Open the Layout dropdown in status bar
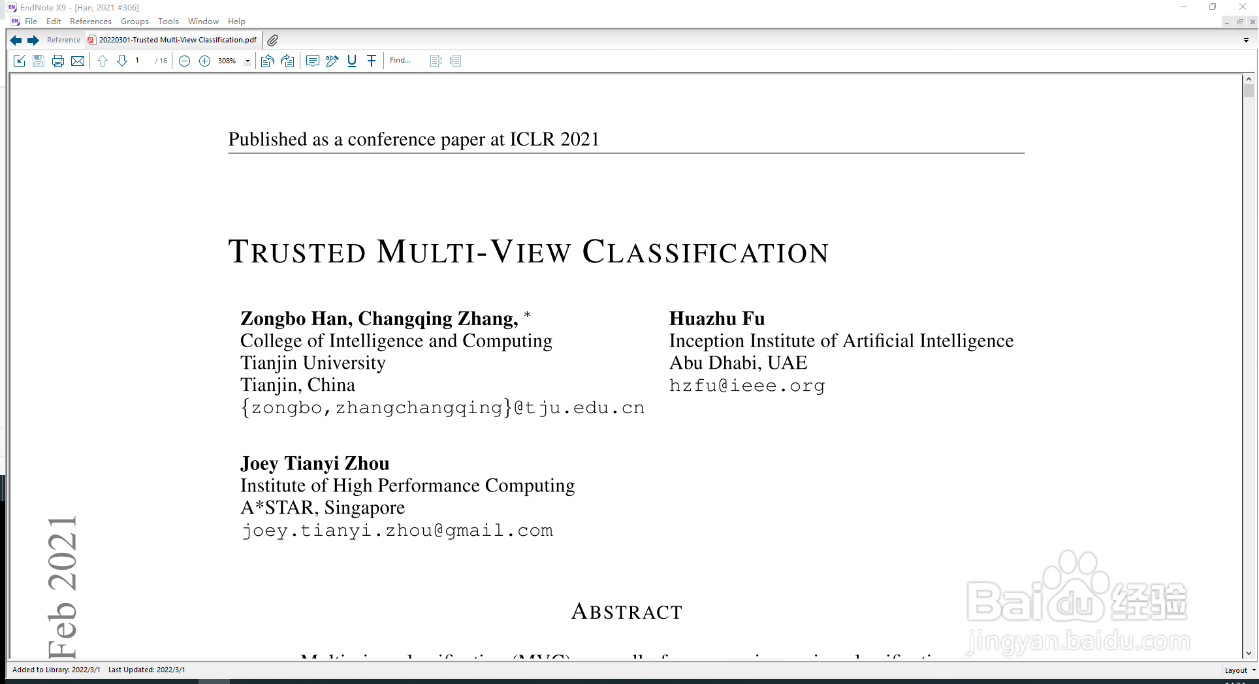This screenshot has width=1259, height=684. [x=1240, y=670]
